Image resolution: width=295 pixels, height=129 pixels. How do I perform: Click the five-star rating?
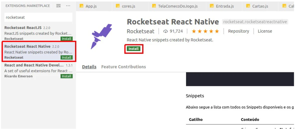(x=205, y=31)
